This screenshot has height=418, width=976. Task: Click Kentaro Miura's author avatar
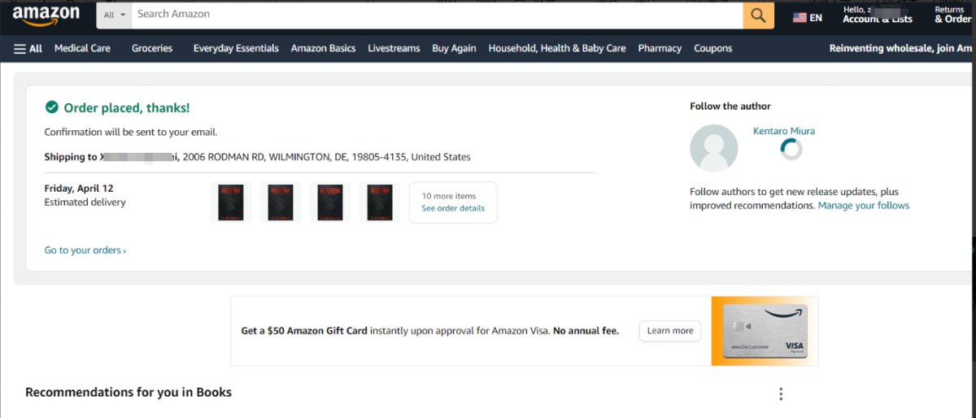coord(713,148)
